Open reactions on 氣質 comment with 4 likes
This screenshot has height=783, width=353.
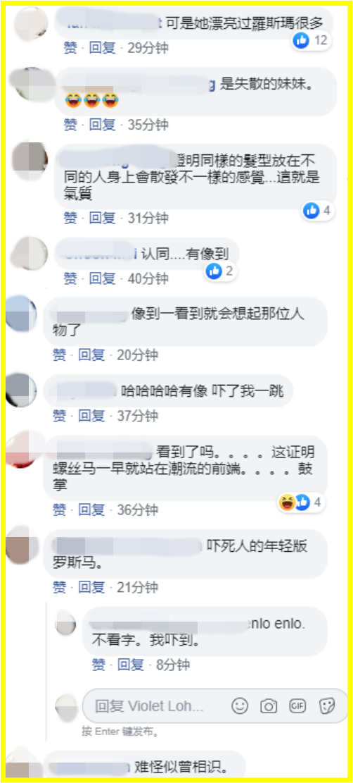pyautogui.click(x=318, y=211)
